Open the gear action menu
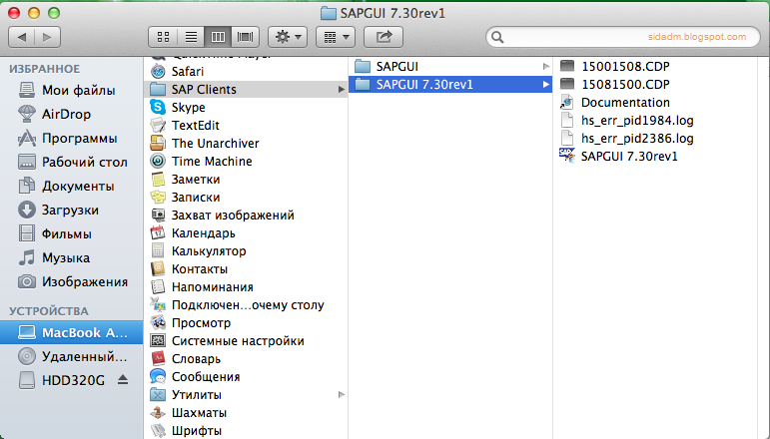This screenshot has height=439, width=770. pyautogui.click(x=288, y=37)
